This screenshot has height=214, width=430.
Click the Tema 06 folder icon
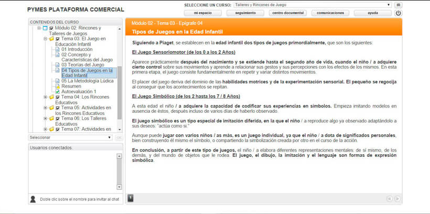point(51,118)
